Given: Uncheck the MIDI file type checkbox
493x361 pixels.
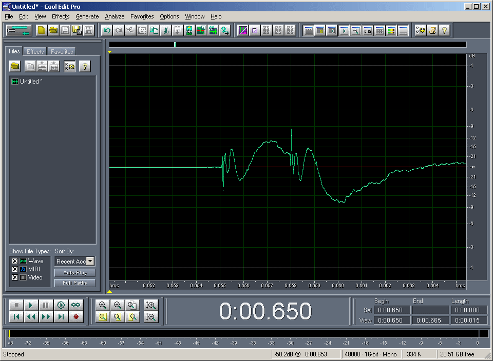Looking at the screenshot, I should tap(15, 269).
